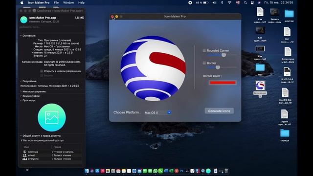Open App Store from the Dock
Viewport: 313px width, 176px height.
97,171
